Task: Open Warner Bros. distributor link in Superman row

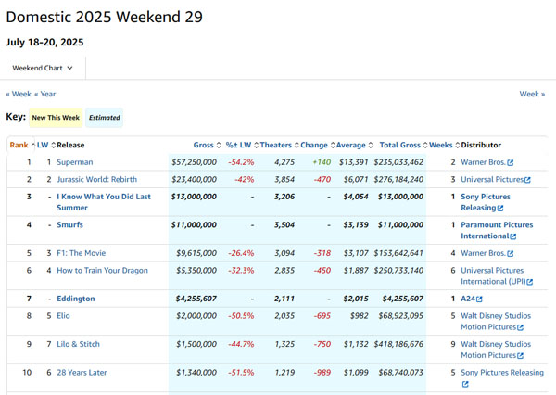Action: pos(483,162)
